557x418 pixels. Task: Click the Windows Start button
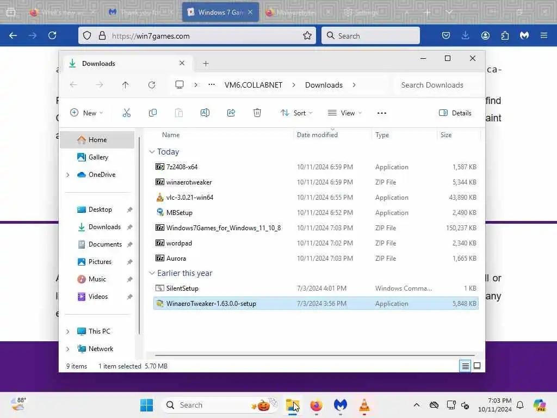click(146, 405)
